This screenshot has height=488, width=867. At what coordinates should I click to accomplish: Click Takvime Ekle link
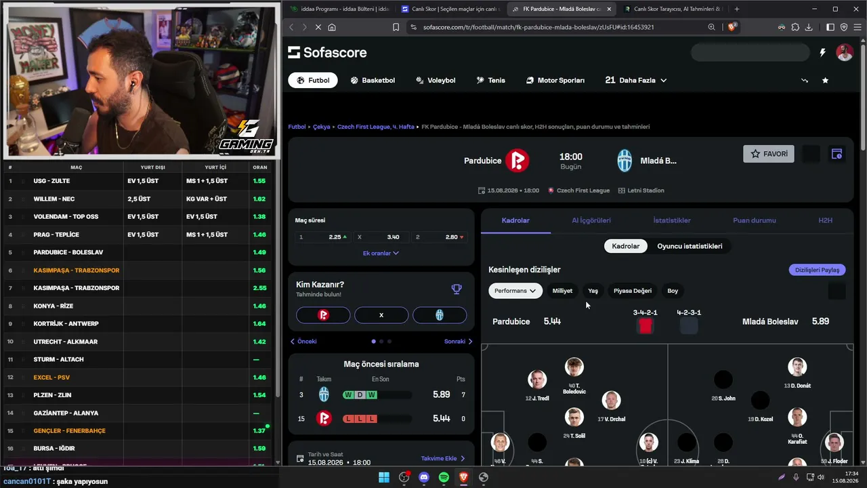(444, 459)
